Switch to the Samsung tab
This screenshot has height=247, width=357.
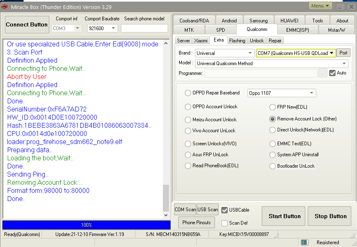tap(258, 21)
